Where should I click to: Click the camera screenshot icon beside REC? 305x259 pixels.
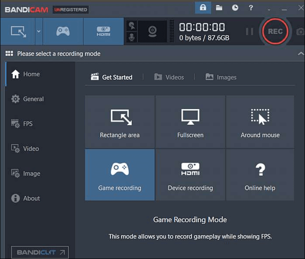point(300,32)
